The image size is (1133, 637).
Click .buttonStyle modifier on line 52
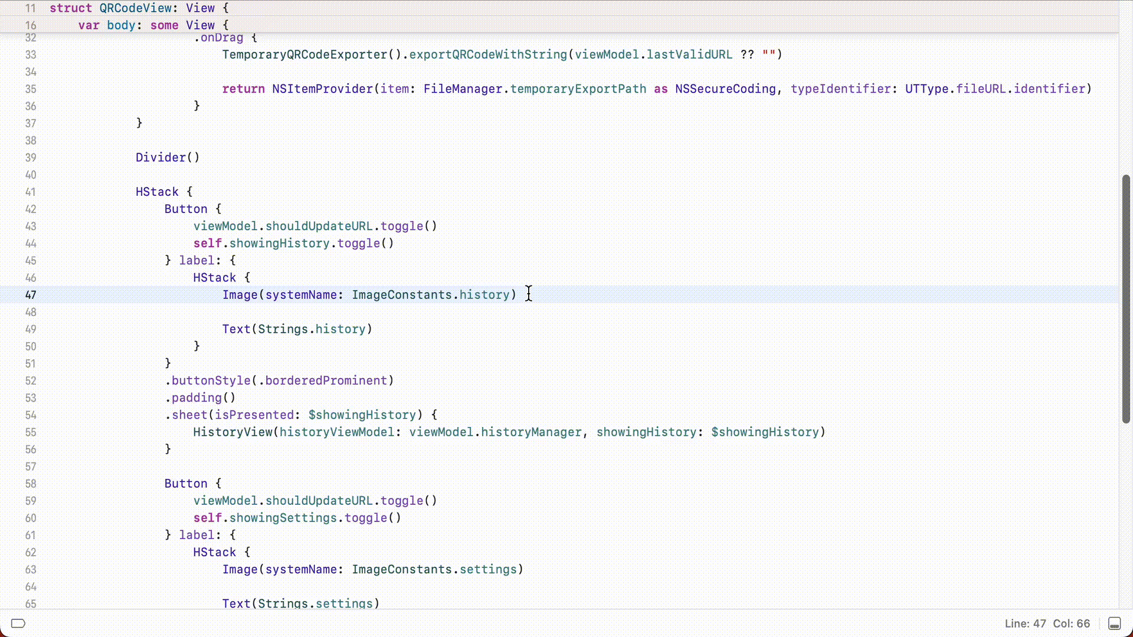[208, 380]
